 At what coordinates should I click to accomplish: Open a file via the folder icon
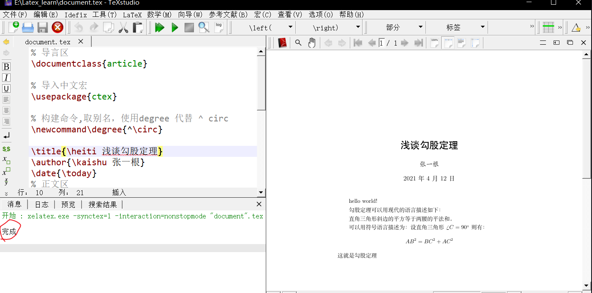pos(28,28)
